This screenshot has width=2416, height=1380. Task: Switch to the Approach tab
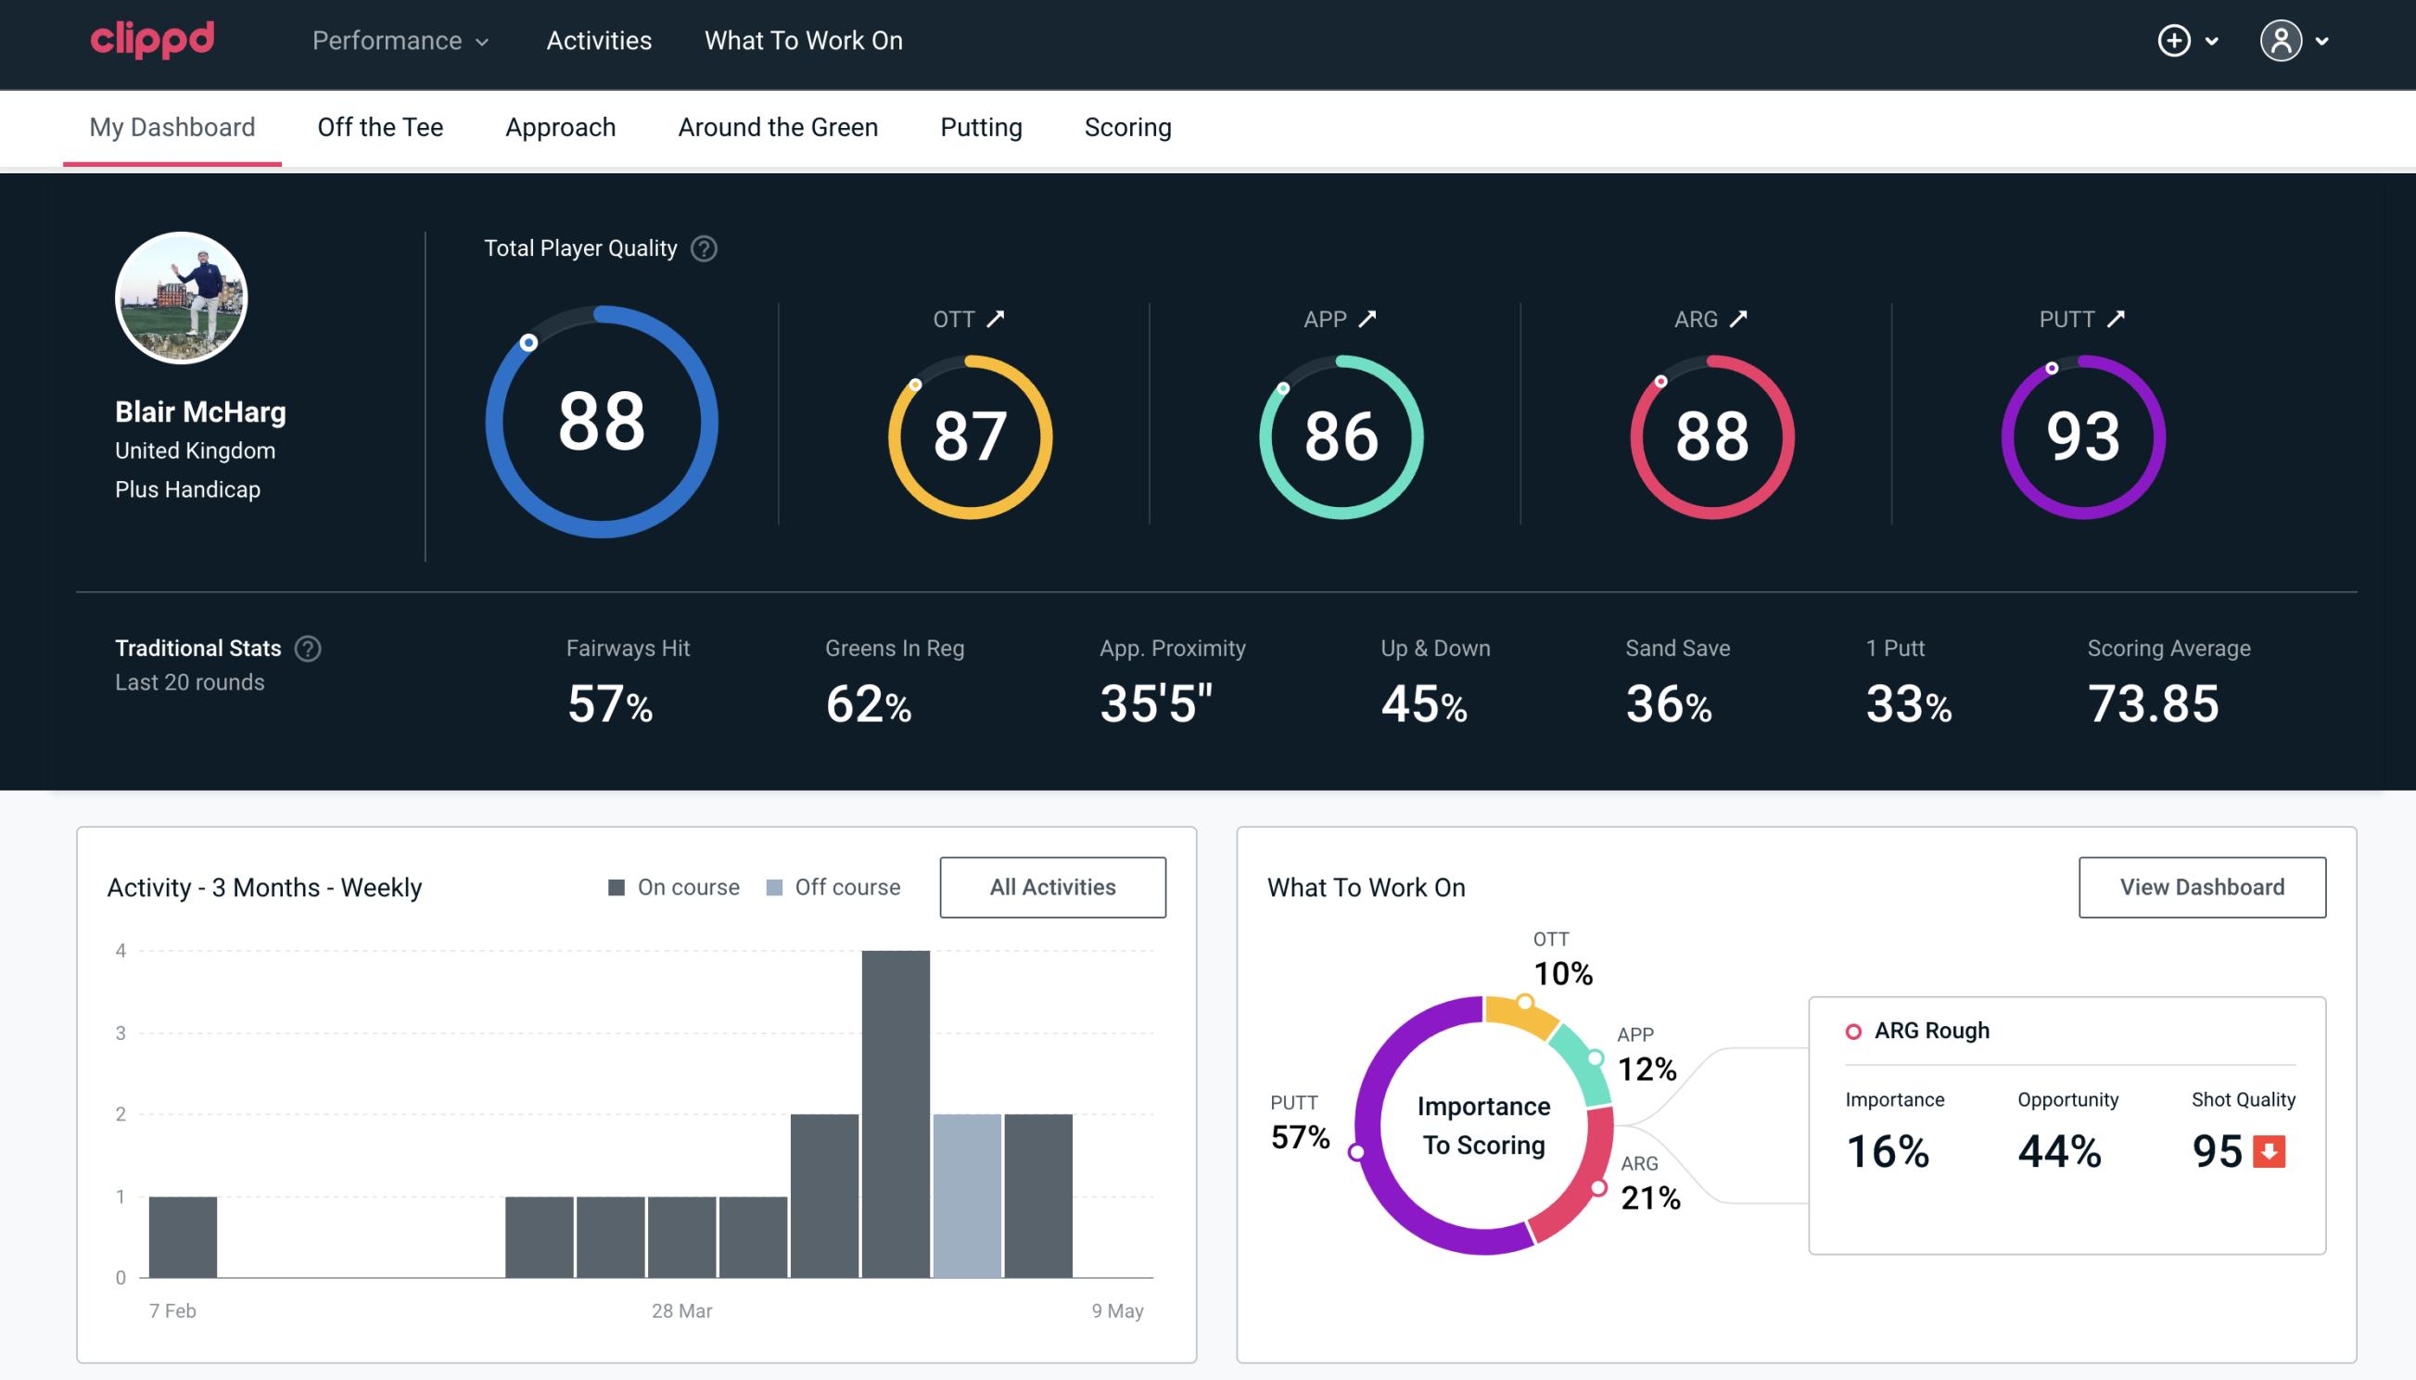(561, 126)
